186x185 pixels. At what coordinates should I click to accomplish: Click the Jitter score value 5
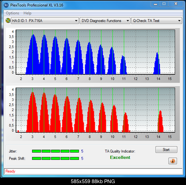pyautogui.click(x=82, y=151)
